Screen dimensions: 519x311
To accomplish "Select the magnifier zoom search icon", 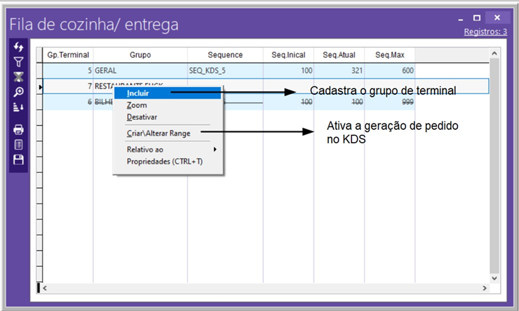I will pyautogui.click(x=19, y=92).
